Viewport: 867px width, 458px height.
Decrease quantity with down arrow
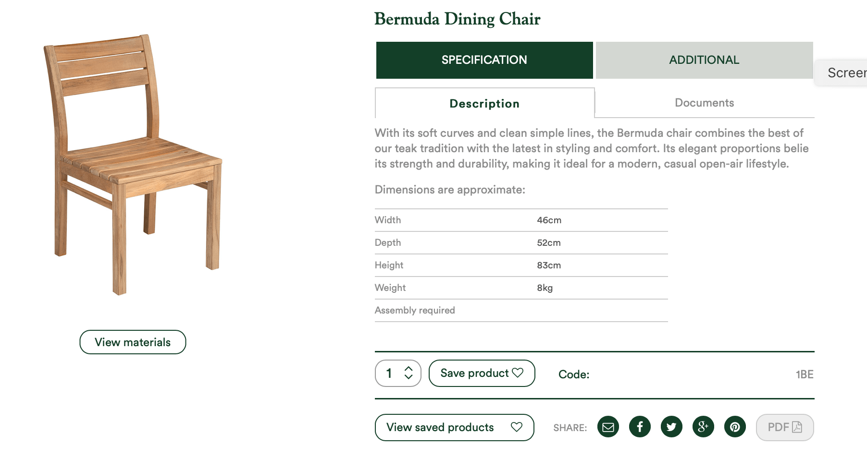(409, 377)
